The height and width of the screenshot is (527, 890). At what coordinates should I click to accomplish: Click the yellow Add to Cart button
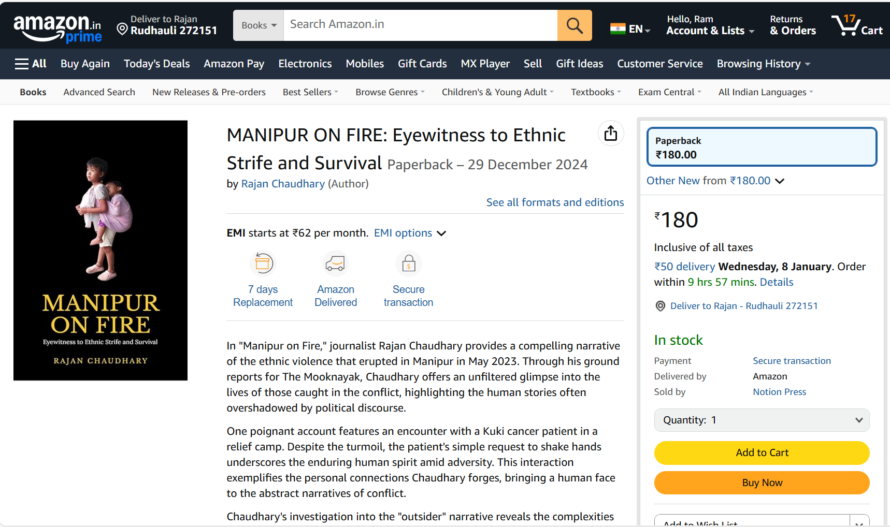(762, 453)
